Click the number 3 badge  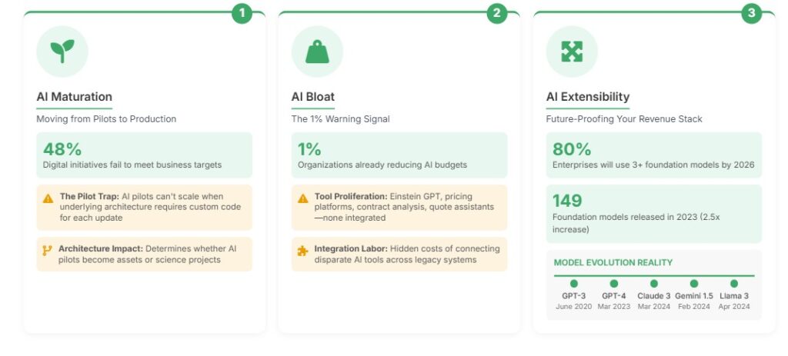click(x=751, y=13)
